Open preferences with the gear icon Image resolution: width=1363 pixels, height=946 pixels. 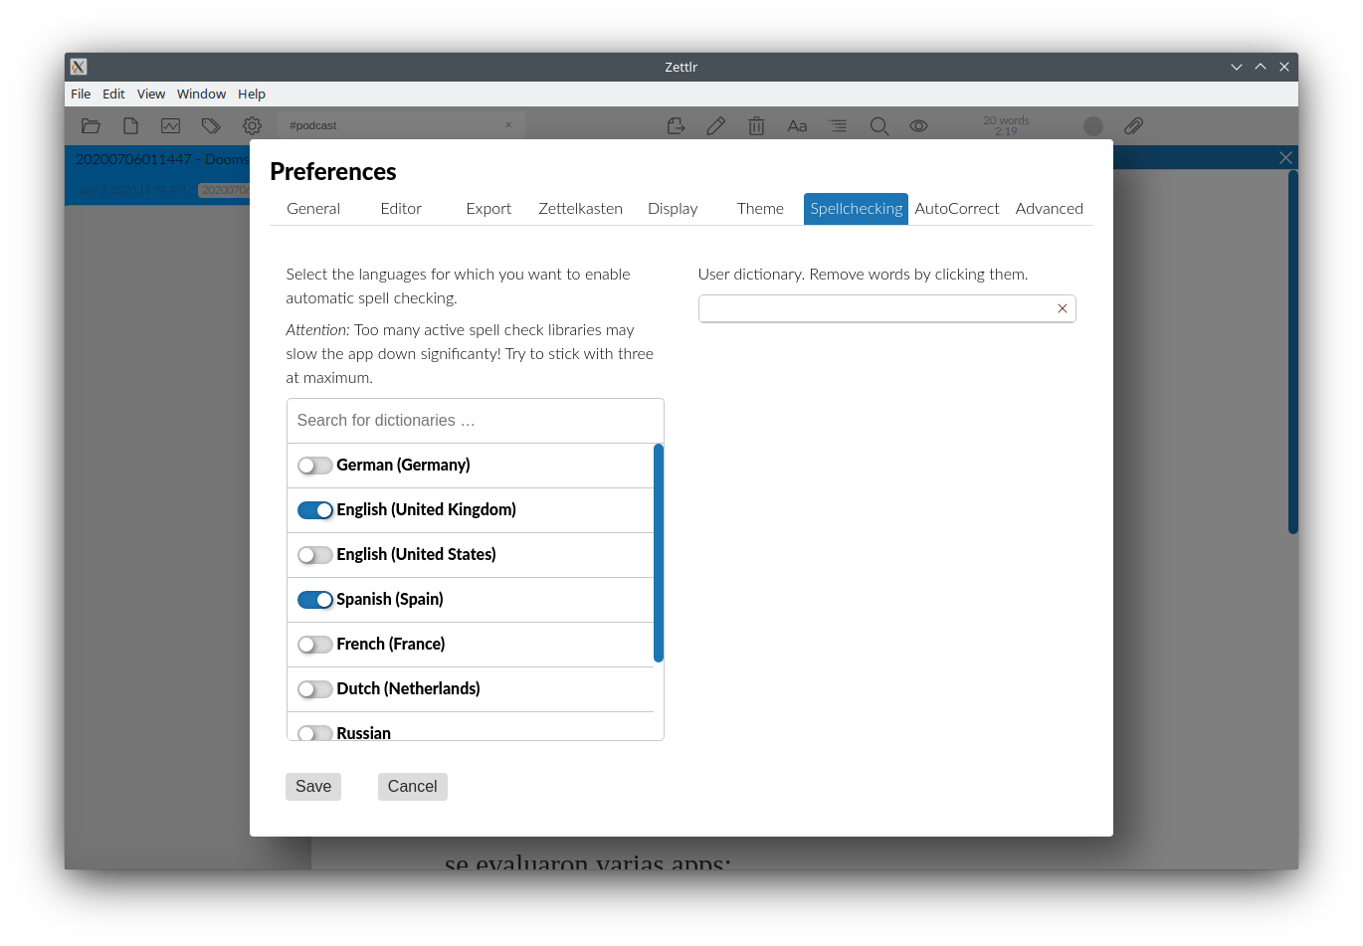pyautogui.click(x=252, y=125)
